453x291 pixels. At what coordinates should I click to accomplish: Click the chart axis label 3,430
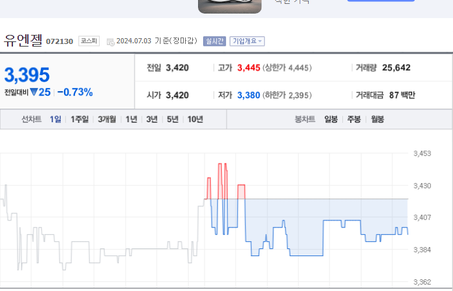coord(423,186)
